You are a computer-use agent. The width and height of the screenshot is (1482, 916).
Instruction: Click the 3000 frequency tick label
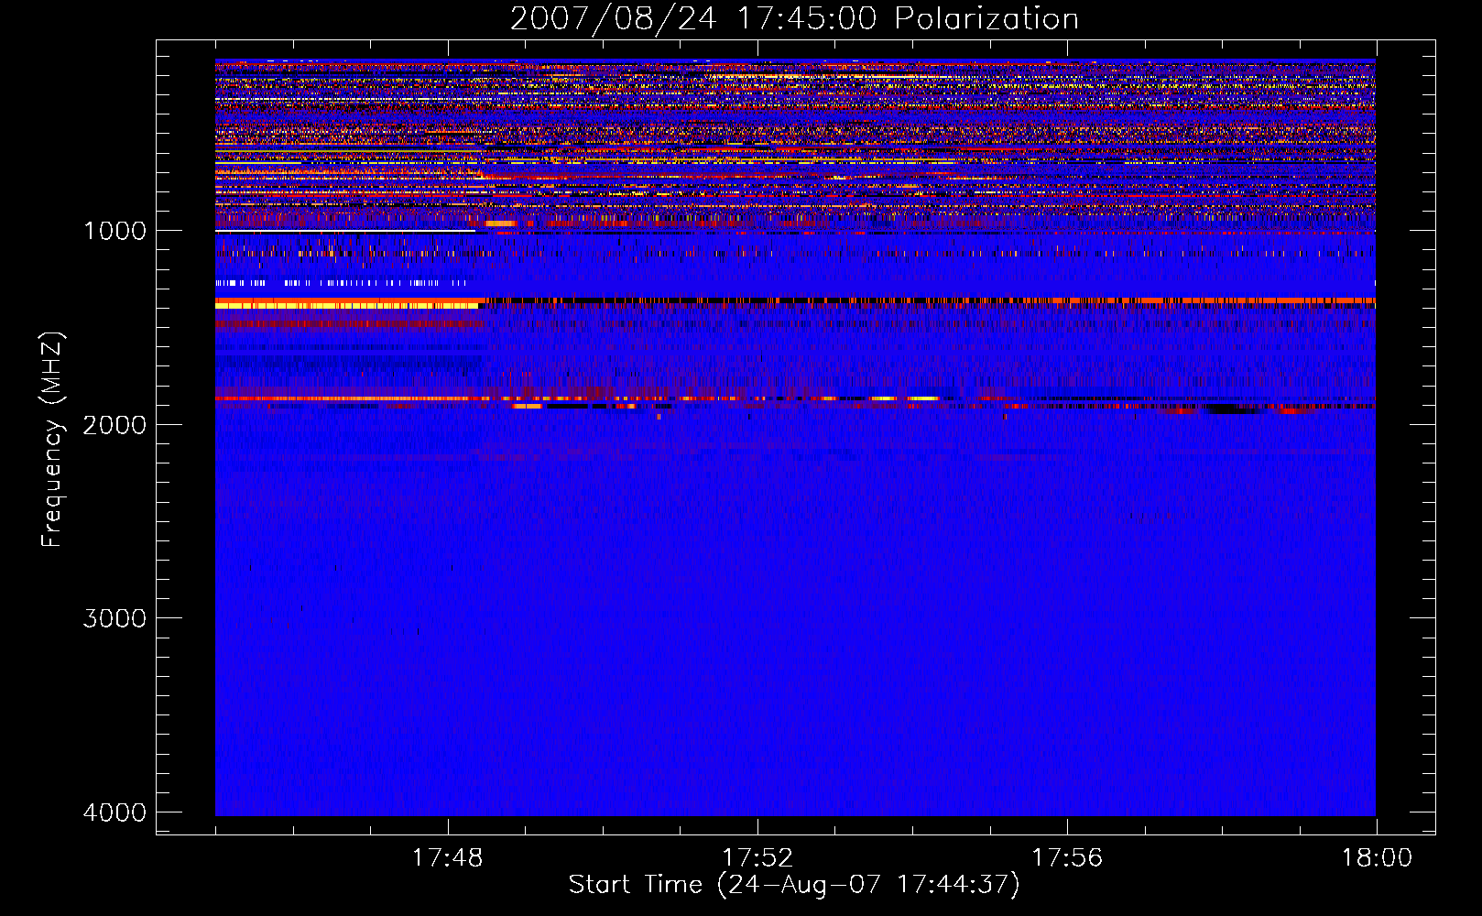coord(114,618)
